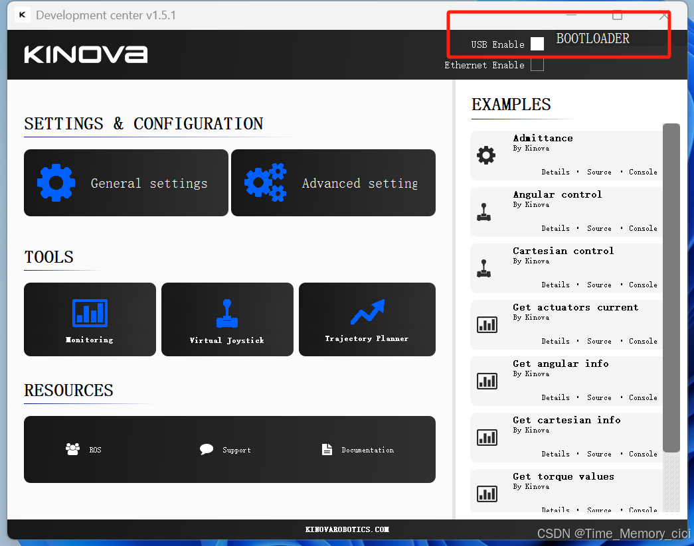Click the Kinova K app icon in title bar
This screenshot has width=694, height=546.
(22, 15)
